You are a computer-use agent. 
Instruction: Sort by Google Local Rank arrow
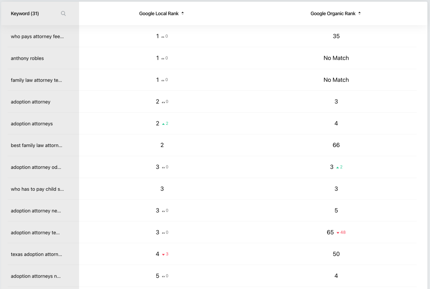(183, 13)
